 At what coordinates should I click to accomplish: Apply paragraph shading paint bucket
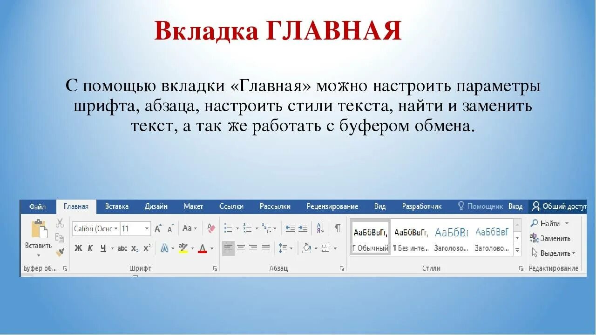coord(306,248)
